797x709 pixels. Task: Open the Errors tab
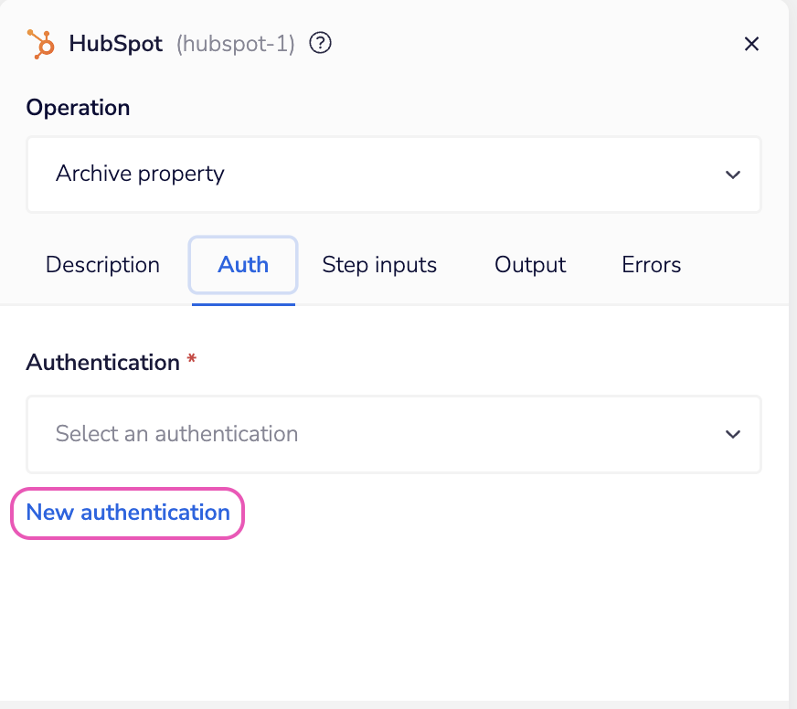coord(651,265)
